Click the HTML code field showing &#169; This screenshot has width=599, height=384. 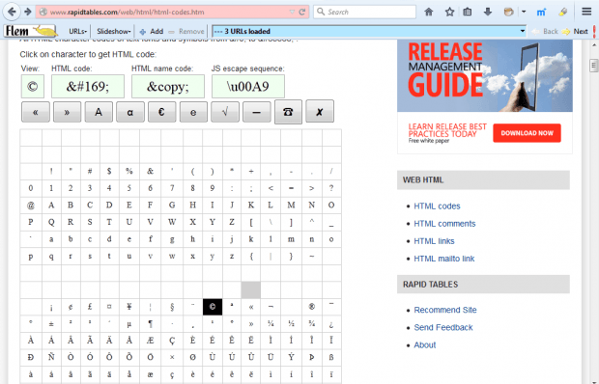point(88,87)
